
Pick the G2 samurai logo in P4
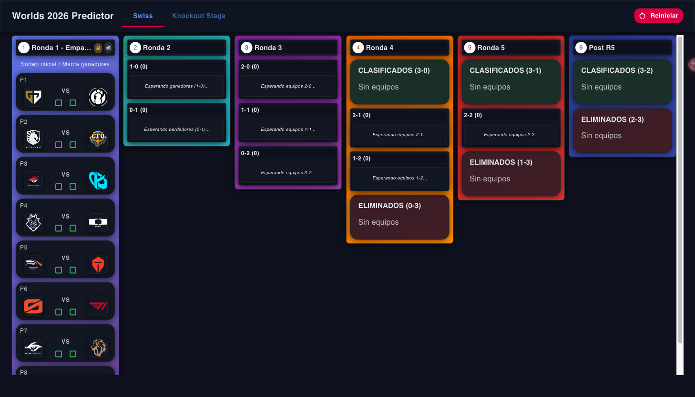[33, 223]
